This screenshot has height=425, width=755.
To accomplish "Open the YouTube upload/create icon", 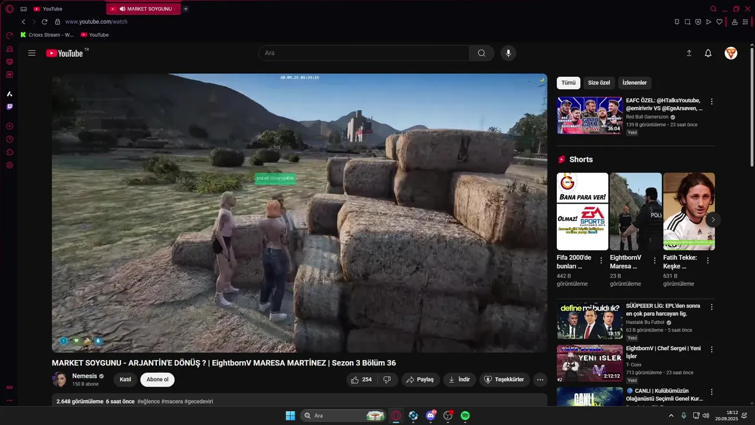I will point(689,53).
